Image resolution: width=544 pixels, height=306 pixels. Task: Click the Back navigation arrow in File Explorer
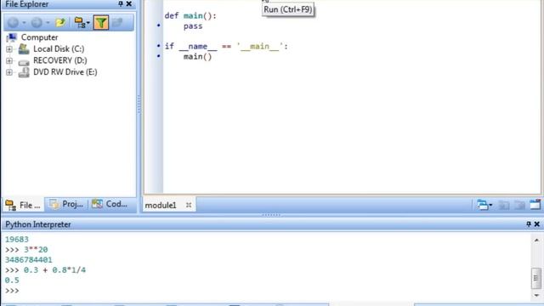[14, 23]
